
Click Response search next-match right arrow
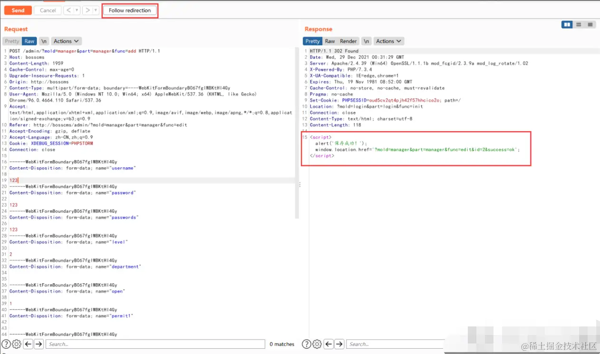(339, 344)
